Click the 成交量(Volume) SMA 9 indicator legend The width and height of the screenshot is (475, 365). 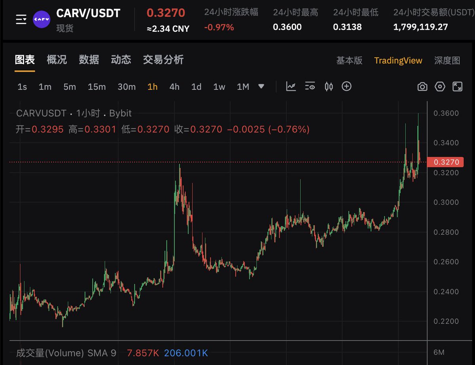(x=66, y=353)
